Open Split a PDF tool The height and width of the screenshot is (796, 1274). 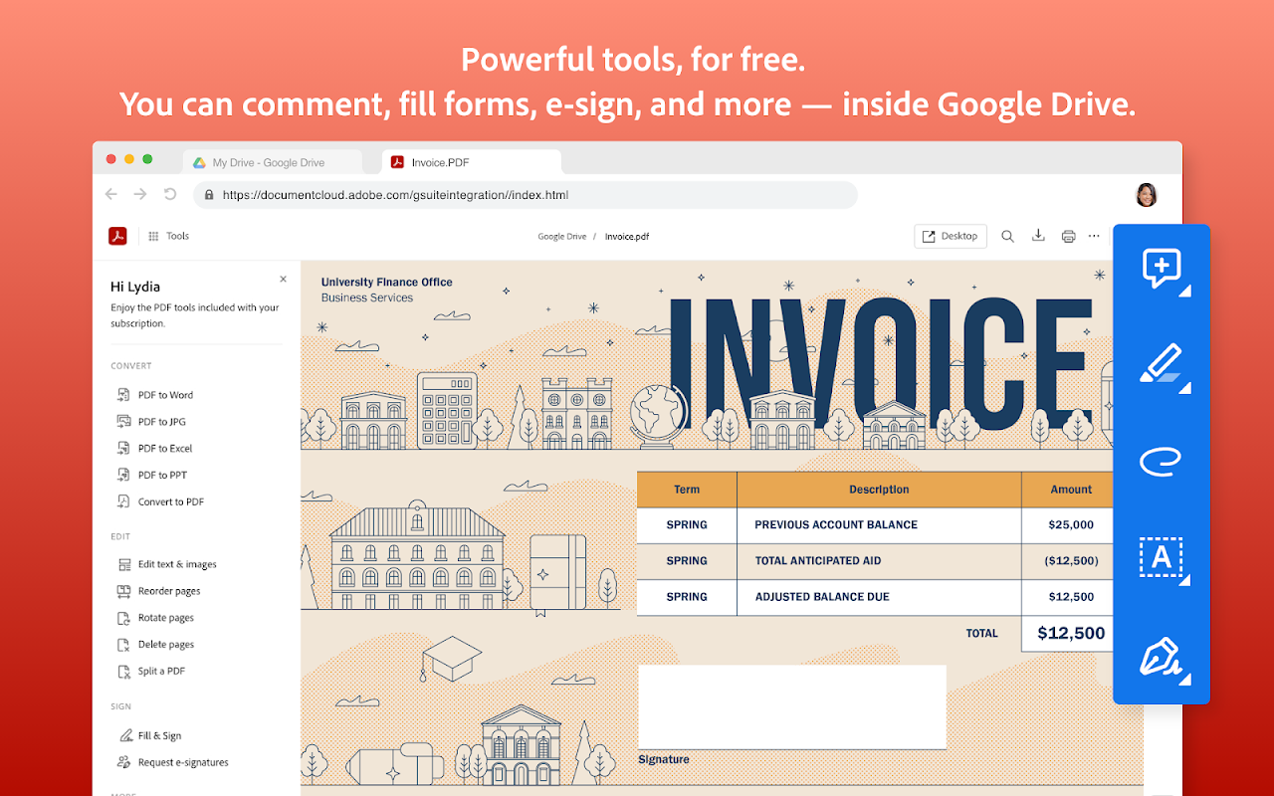[150, 672]
